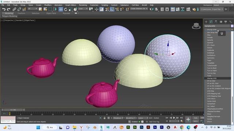Image resolution: width=234 pixels, height=131 pixels.
Task: Open the Graph Editors menu
Action: click(x=71, y=5)
